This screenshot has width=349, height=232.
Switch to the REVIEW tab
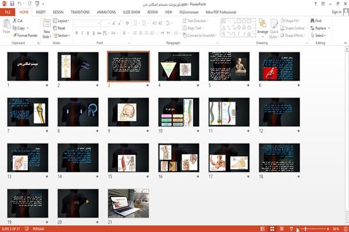click(152, 12)
